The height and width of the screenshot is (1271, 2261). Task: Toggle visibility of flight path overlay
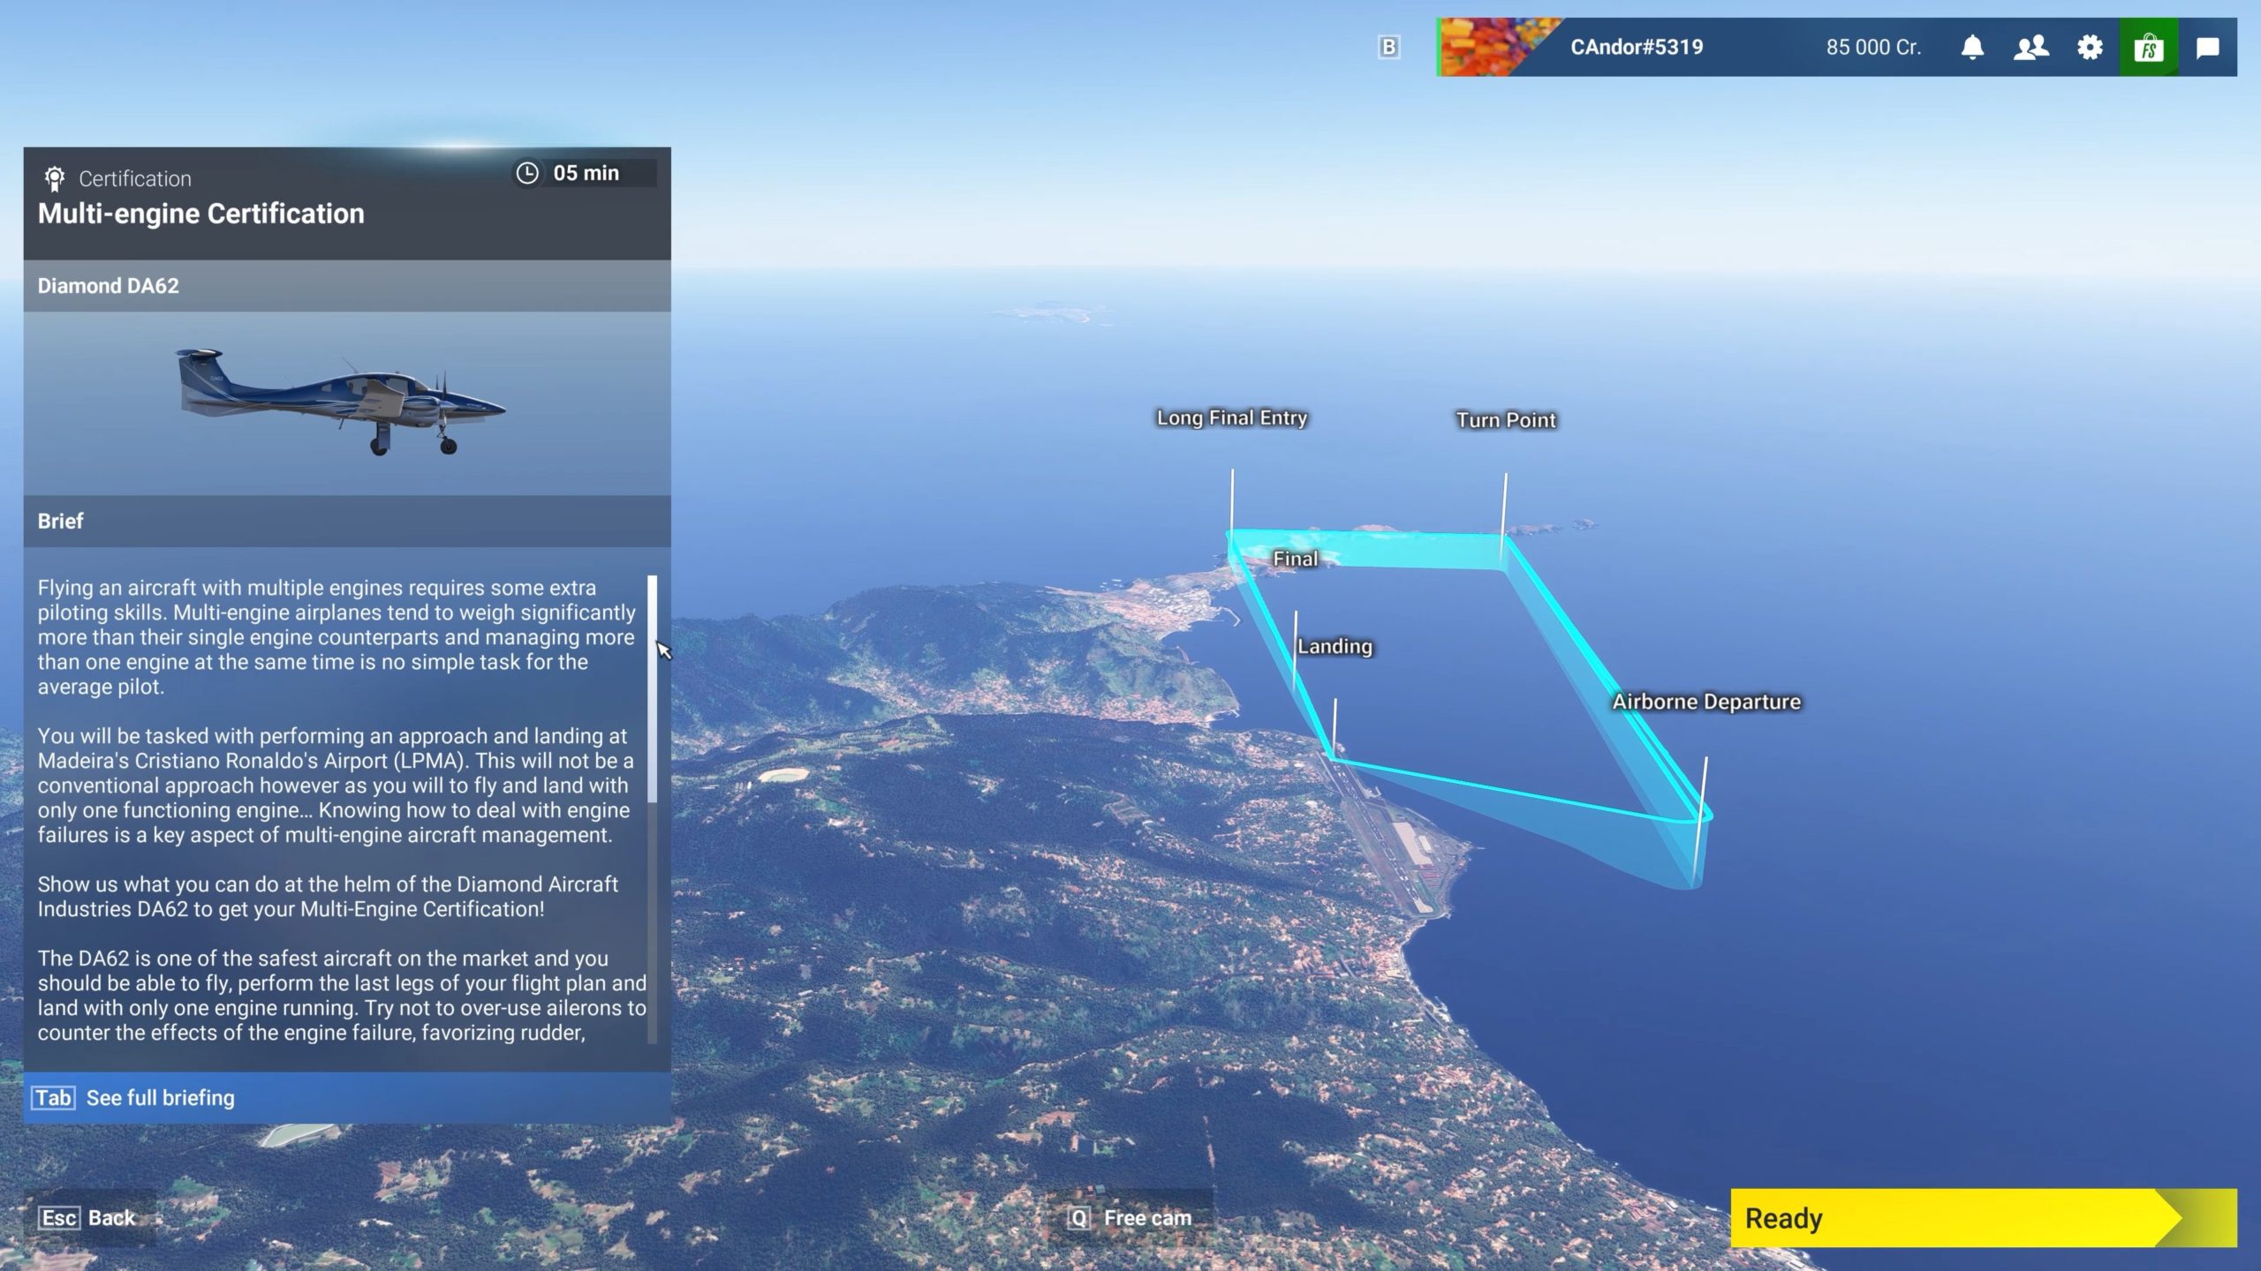(x=1387, y=45)
